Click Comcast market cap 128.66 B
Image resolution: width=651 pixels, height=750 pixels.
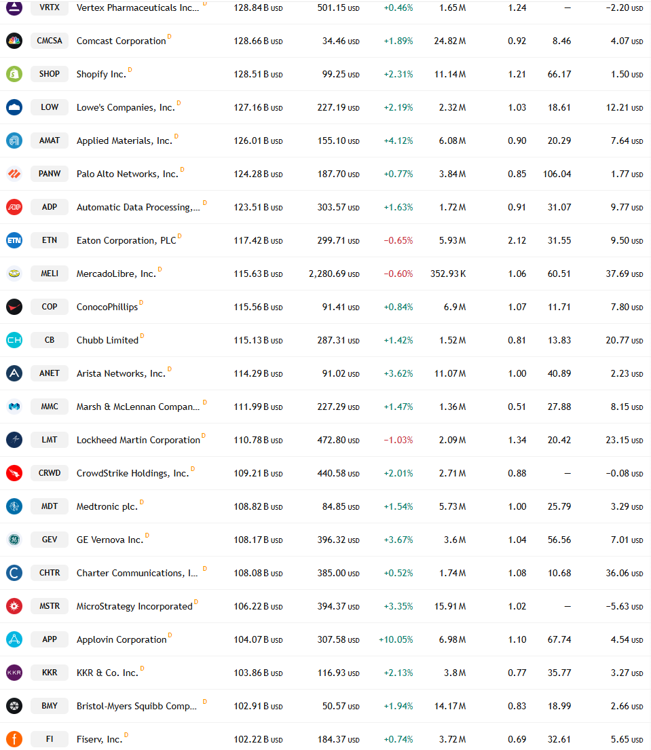(x=258, y=41)
